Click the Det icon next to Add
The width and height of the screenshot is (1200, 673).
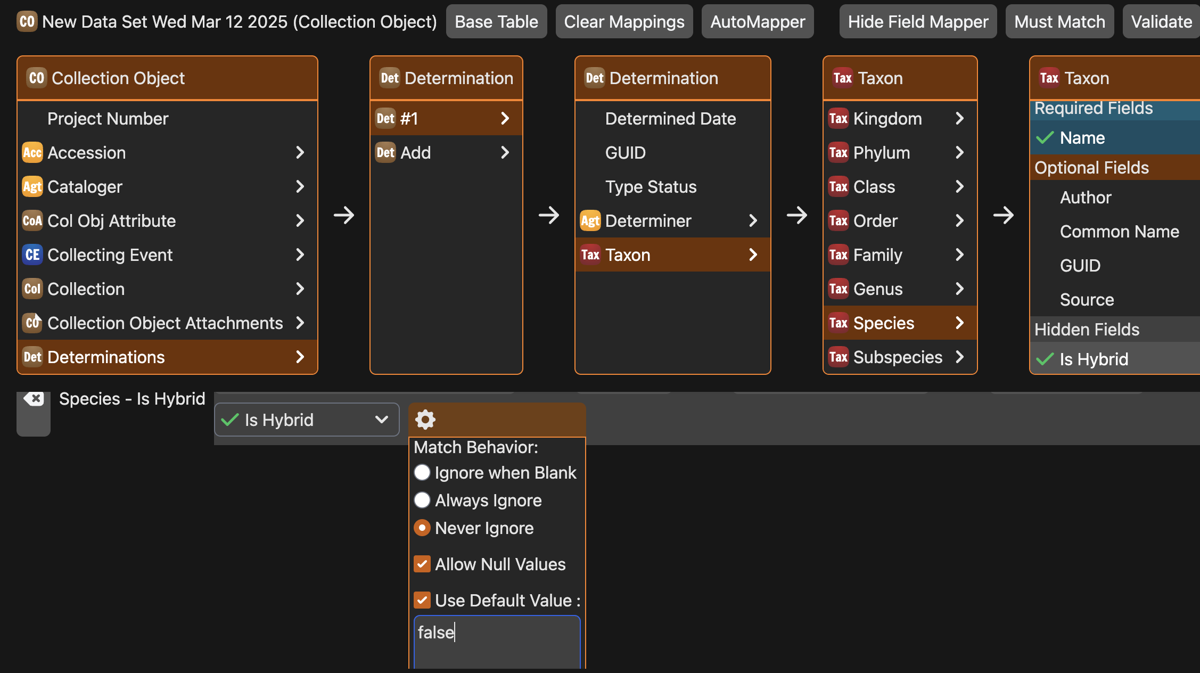tap(385, 152)
